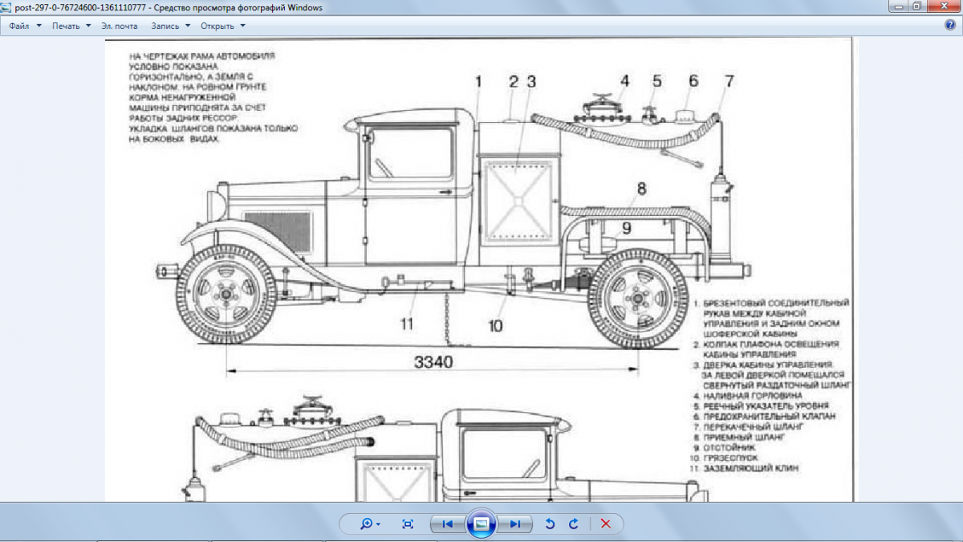Image resolution: width=963 pixels, height=542 pixels.
Task: Click the window title bar text
Action: click(x=169, y=7)
